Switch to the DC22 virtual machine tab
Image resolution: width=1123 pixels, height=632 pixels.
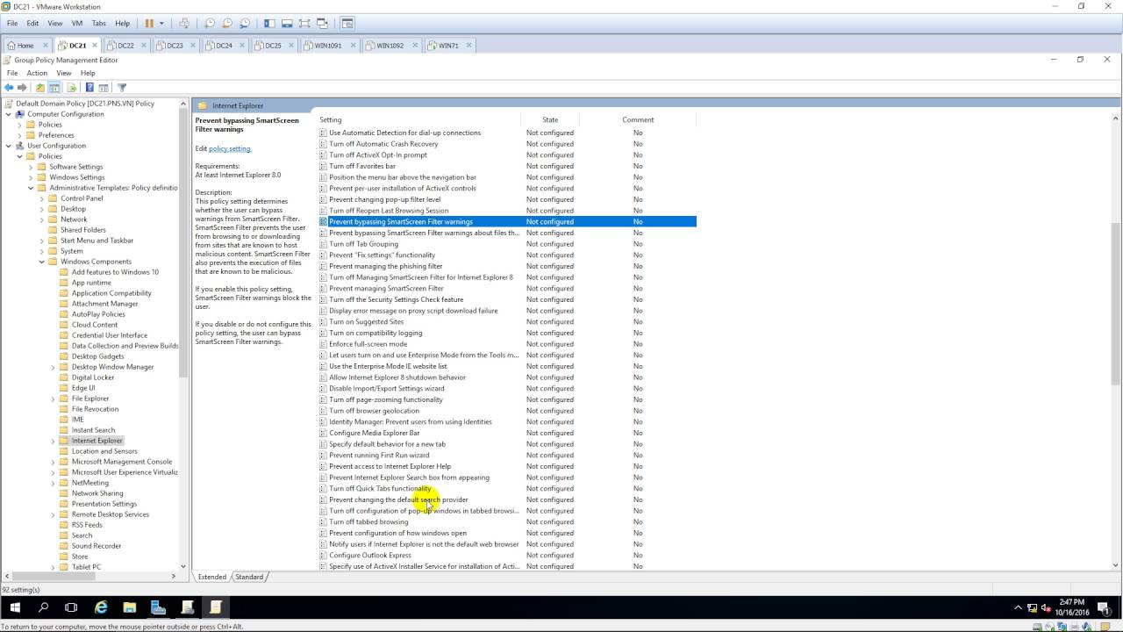point(125,46)
